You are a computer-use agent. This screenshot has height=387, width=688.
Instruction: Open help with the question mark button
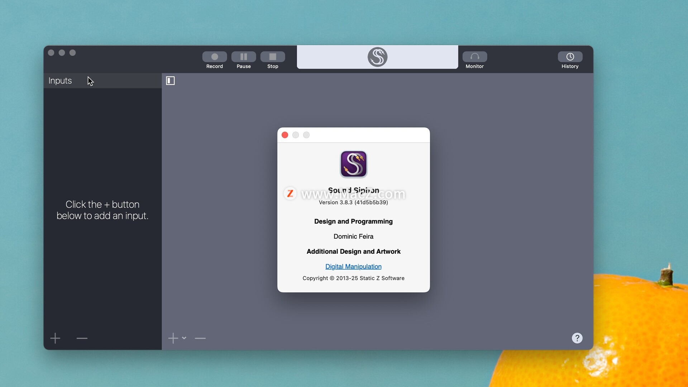pos(577,338)
